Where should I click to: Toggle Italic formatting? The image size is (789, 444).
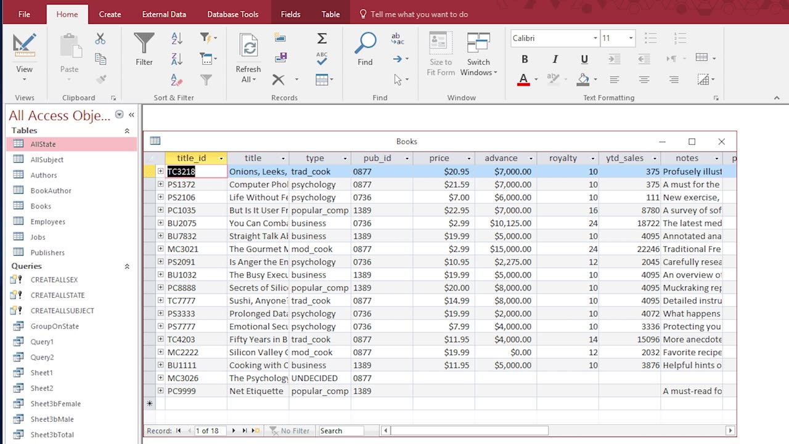pyautogui.click(x=555, y=59)
